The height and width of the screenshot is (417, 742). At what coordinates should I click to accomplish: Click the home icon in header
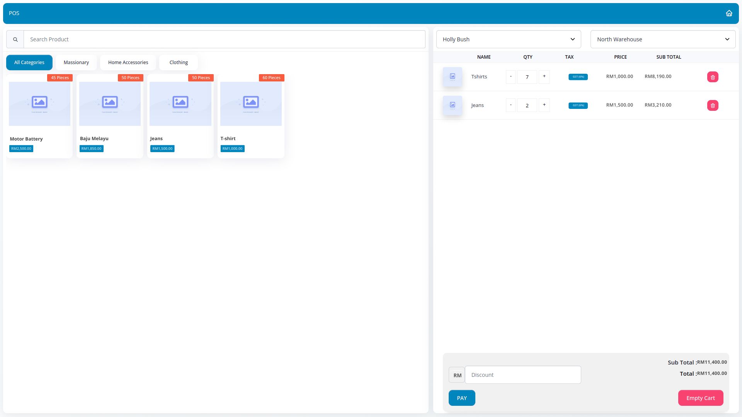pyautogui.click(x=729, y=13)
